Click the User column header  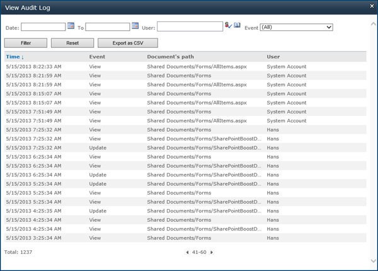point(273,57)
